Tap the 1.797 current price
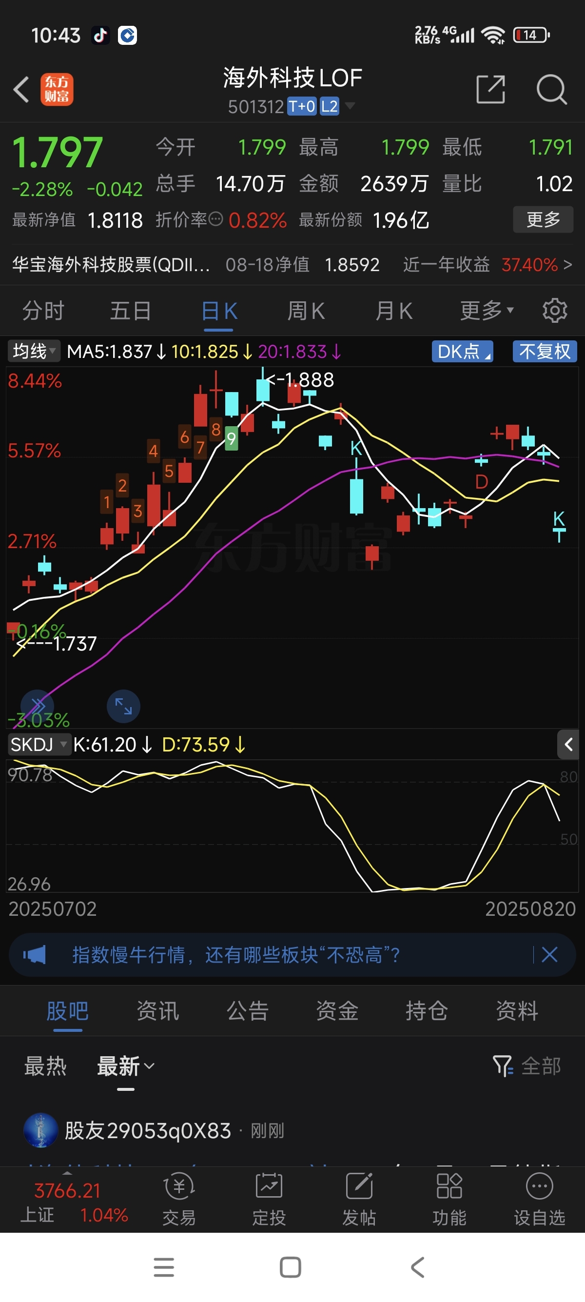The width and height of the screenshot is (585, 1302). (x=58, y=152)
